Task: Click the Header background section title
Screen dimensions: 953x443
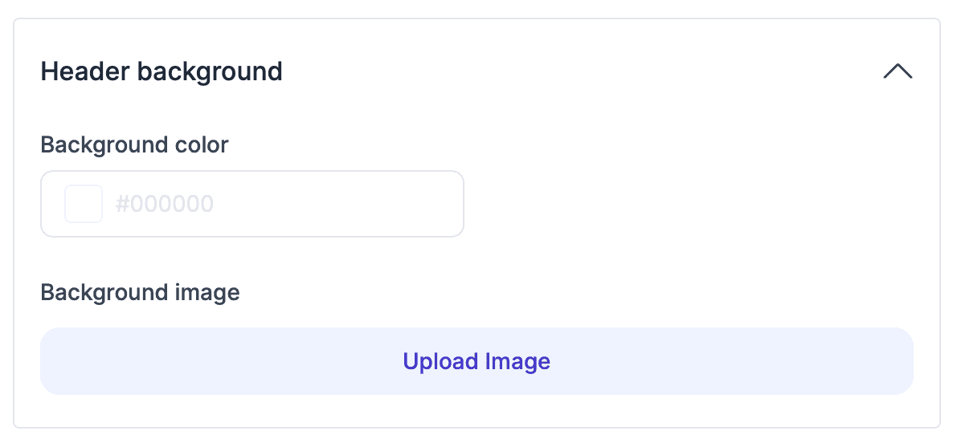Action: [x=162, y=71]
